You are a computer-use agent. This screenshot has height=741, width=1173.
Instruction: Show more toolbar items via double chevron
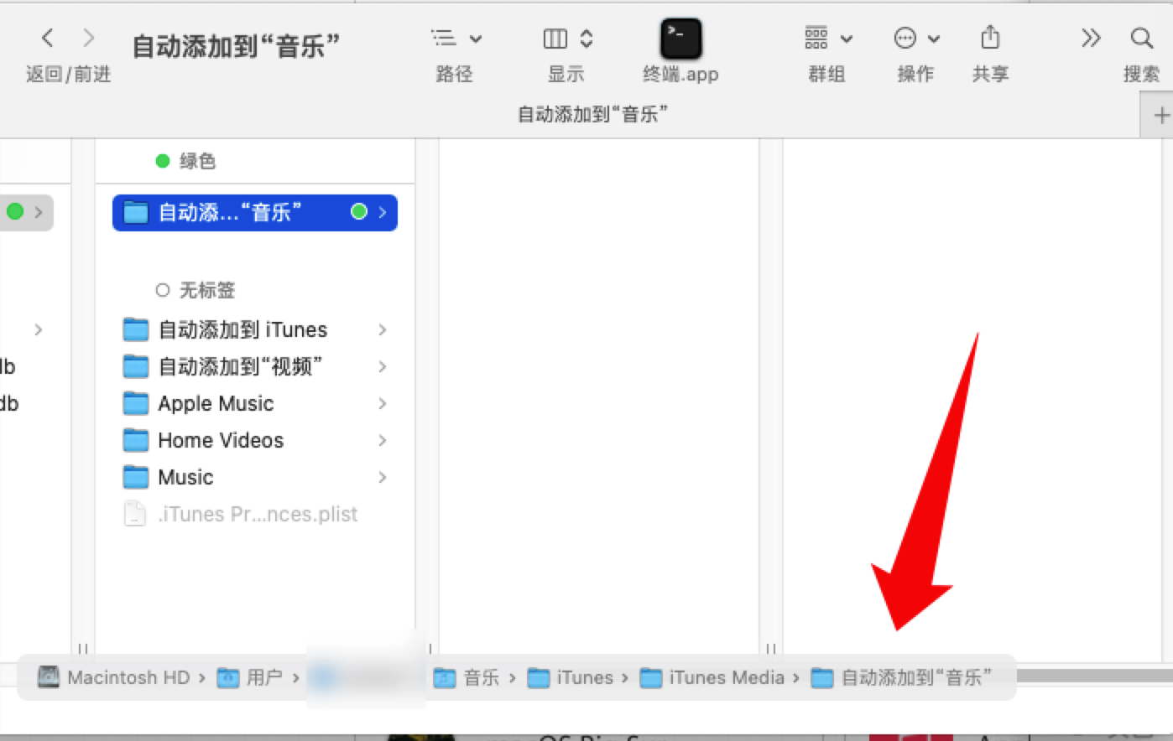1090,39
